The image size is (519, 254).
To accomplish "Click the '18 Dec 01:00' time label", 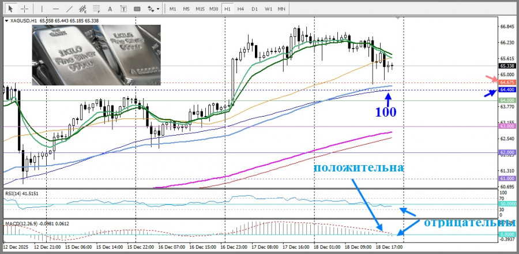I will [326, 247].
